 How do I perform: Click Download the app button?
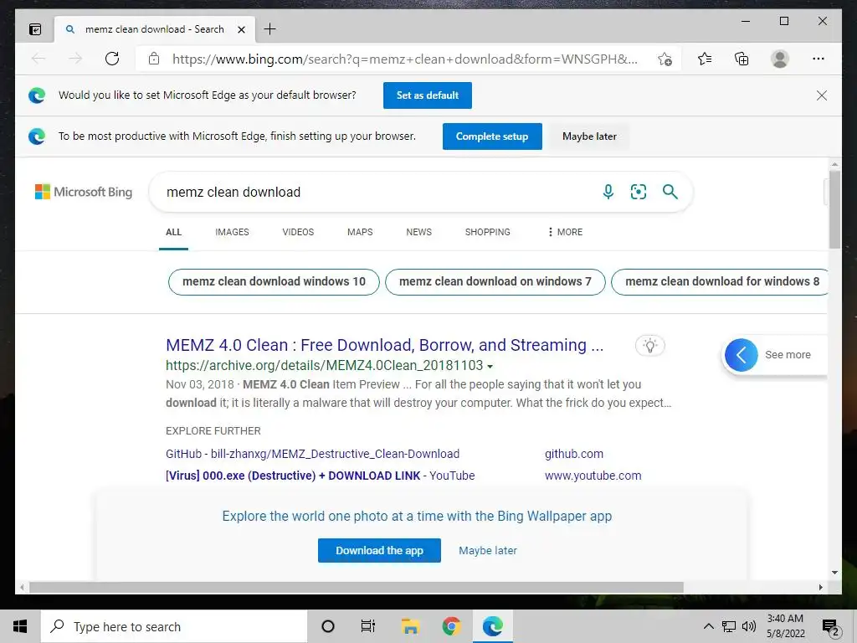click(379, 551)
